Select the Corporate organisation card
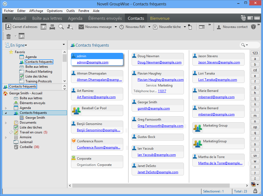 tap(97, 162)
